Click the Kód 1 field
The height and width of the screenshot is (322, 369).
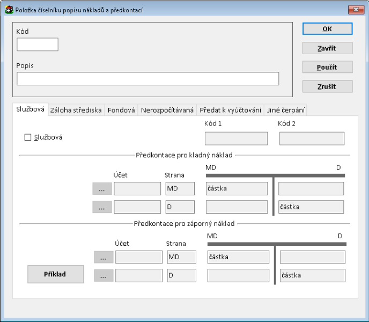coord(236,139)
